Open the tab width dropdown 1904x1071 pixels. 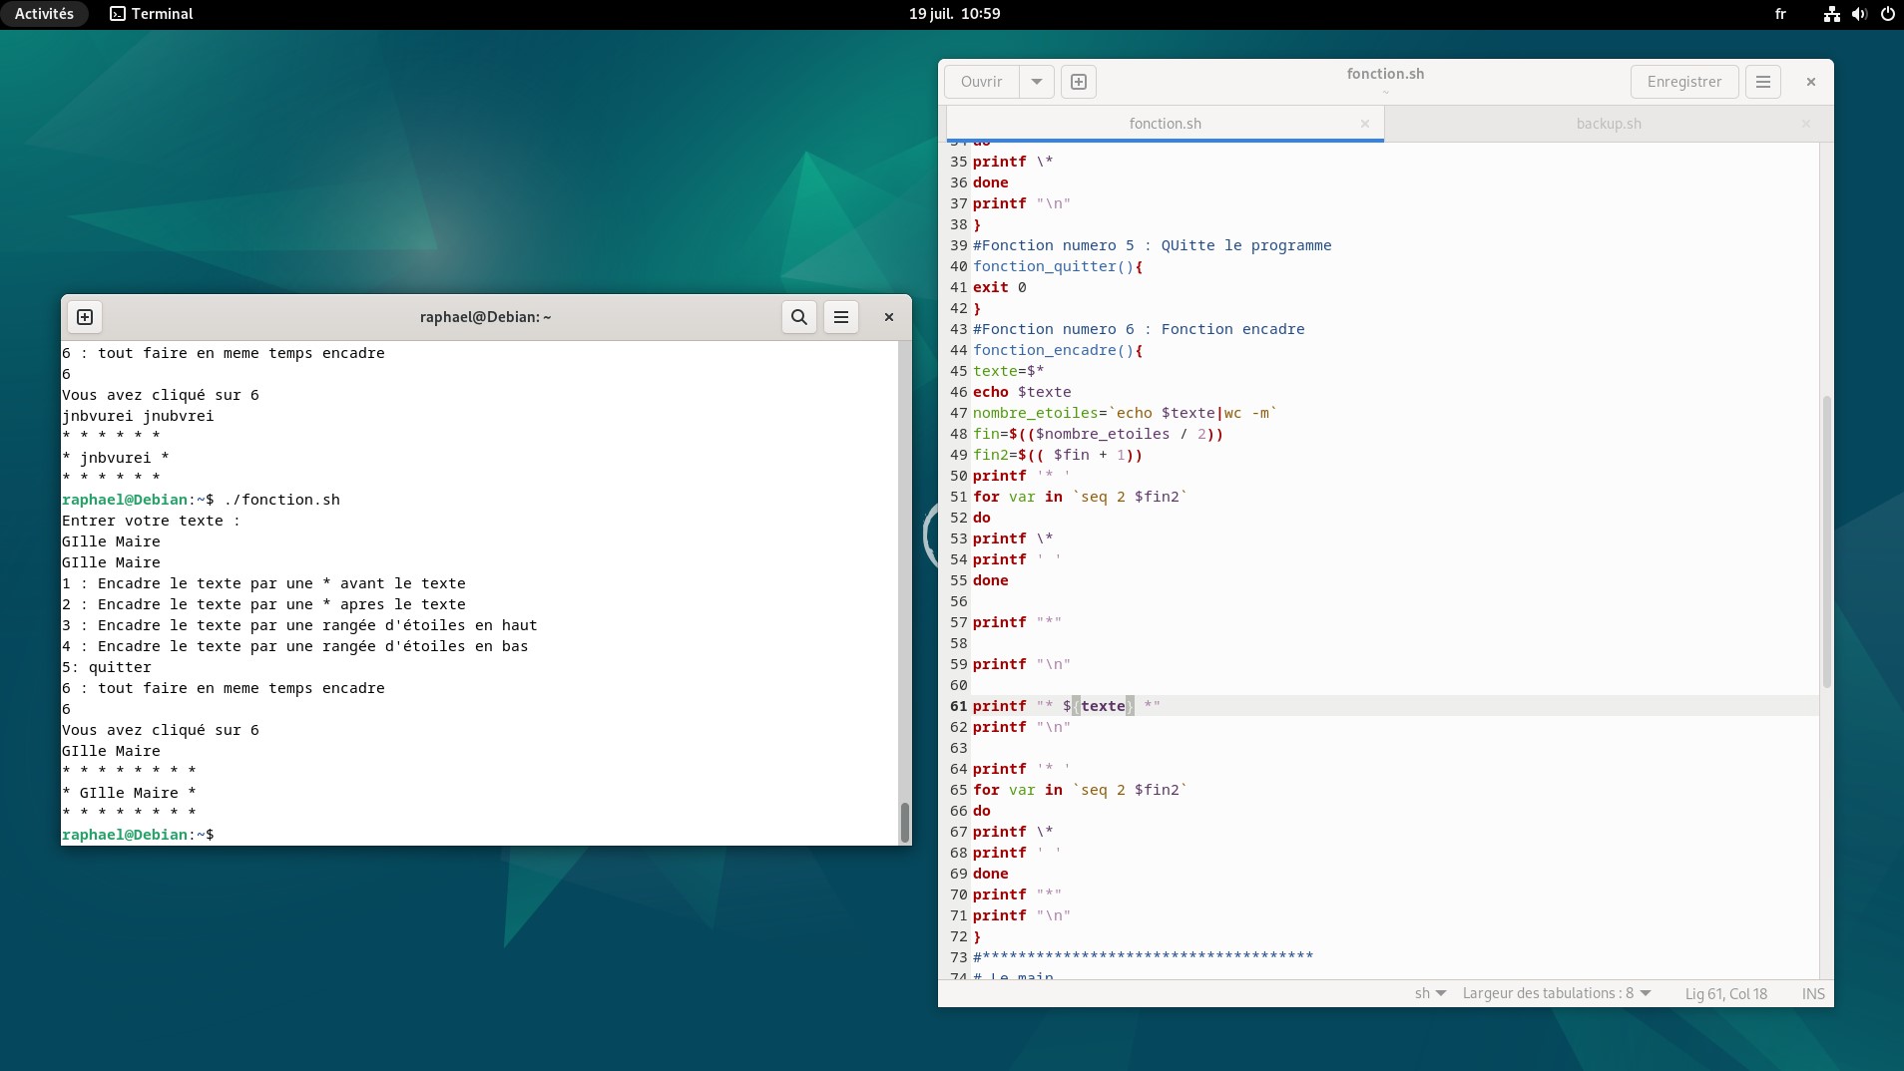pos(1556,993)
